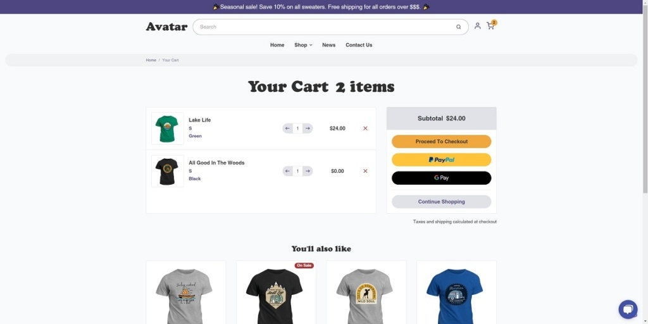Go to the News page
This screenshot has width=648, height=324.
click(328, 45)
